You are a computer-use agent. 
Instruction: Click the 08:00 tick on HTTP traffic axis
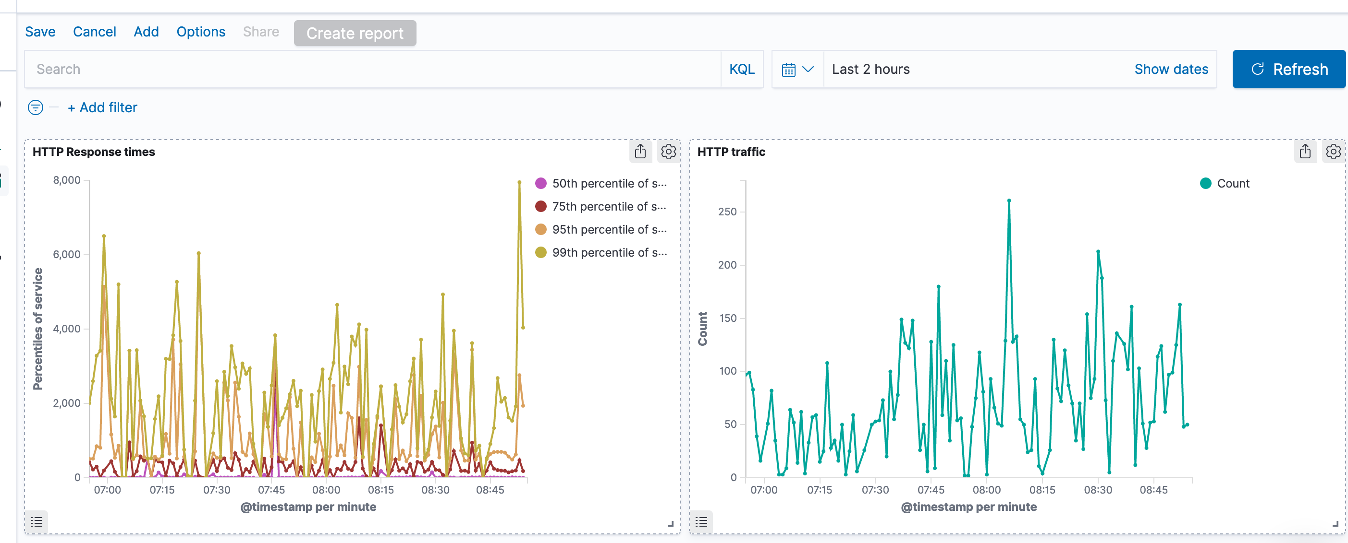tap(986, 490)
